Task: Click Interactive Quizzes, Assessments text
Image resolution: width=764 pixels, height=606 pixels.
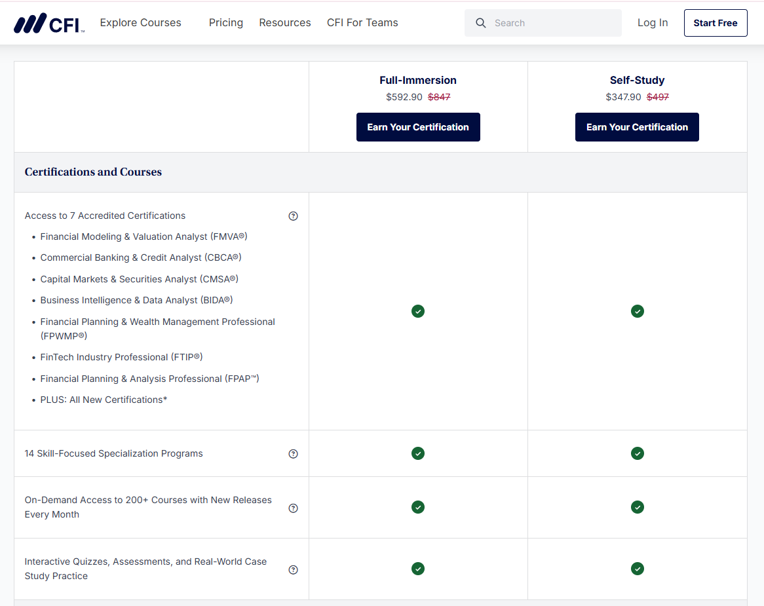Action: click(x=145, y=569)
